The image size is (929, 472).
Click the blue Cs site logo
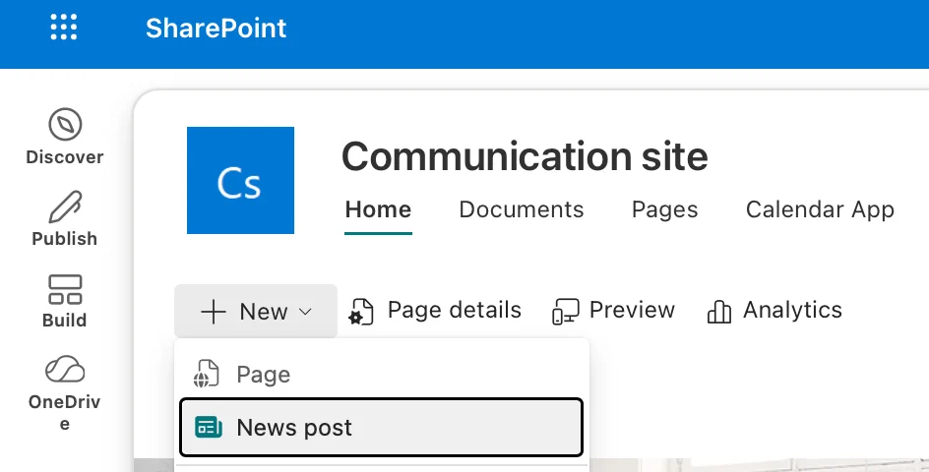240,180
